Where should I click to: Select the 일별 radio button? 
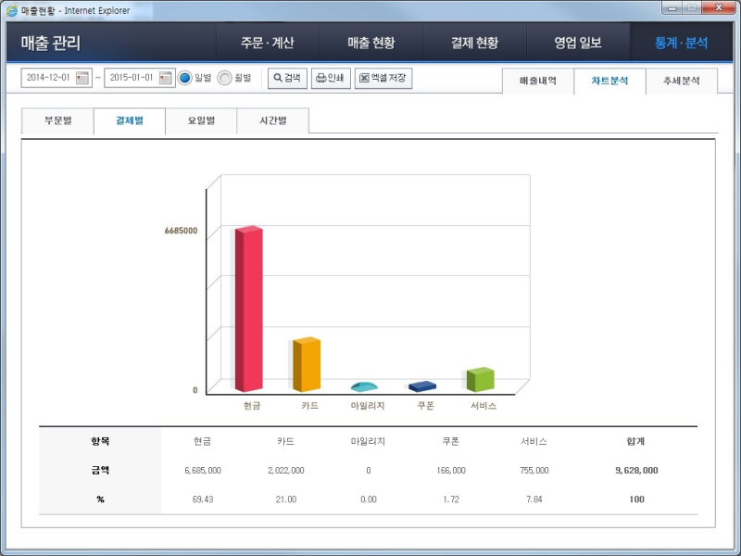tap(187, 78)
